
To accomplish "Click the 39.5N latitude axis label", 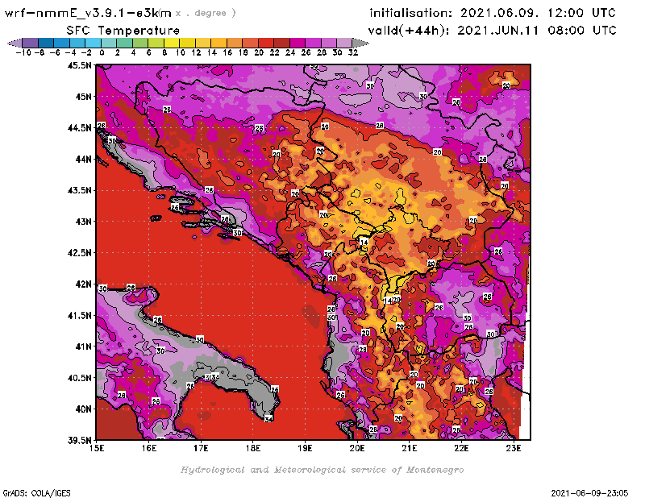I will (79, 440).
